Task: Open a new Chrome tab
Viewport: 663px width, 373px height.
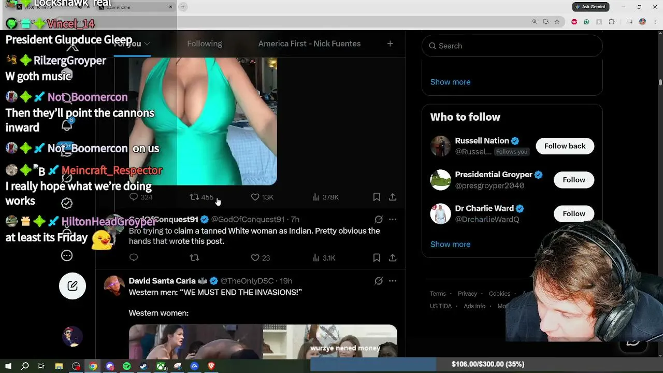Action: pyautogui.click(x=183, y=7)
